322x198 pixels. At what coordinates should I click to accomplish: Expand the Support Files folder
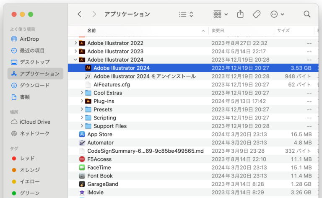[81, 126]
